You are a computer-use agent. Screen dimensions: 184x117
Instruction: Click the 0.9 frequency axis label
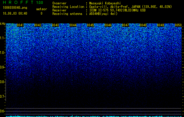pyautogui.click(x=2, y=67)
